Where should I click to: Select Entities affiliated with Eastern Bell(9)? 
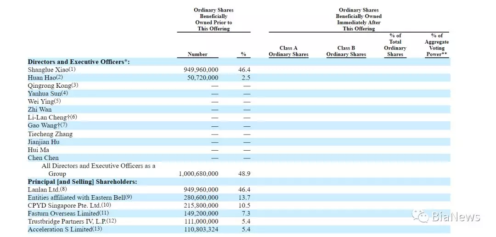(x=80, y=197)
